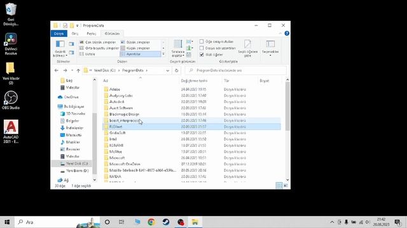Open the Dosya tab
The image size is (407, 228).
pos(59,34)
